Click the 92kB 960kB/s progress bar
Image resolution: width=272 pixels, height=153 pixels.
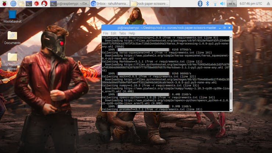coord(143,74)
